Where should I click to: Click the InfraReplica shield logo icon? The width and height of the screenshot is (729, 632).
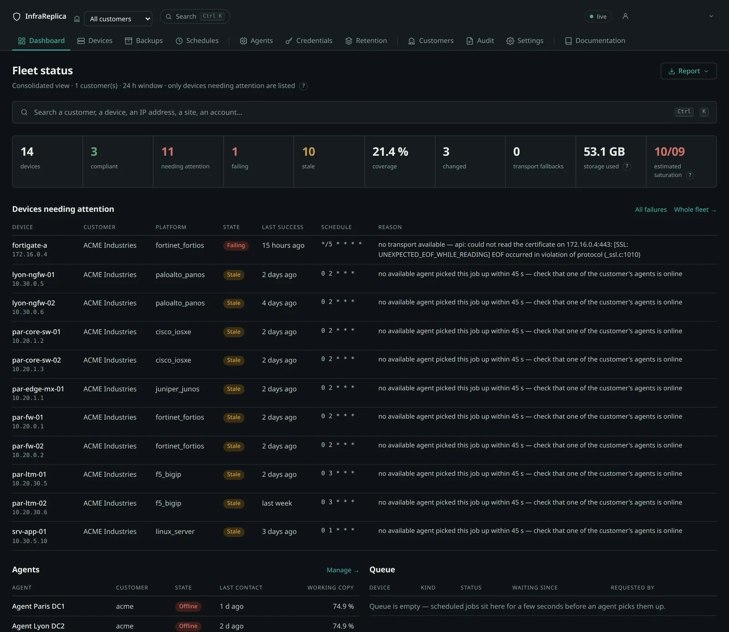17,17
